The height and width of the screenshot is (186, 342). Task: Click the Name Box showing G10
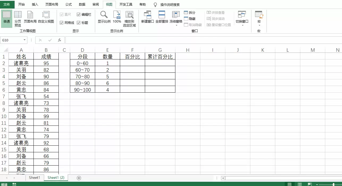(12, 40)
